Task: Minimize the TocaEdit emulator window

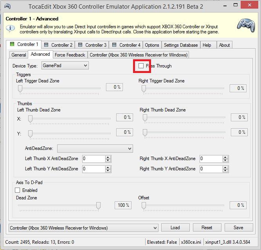Action: point(225,6)
